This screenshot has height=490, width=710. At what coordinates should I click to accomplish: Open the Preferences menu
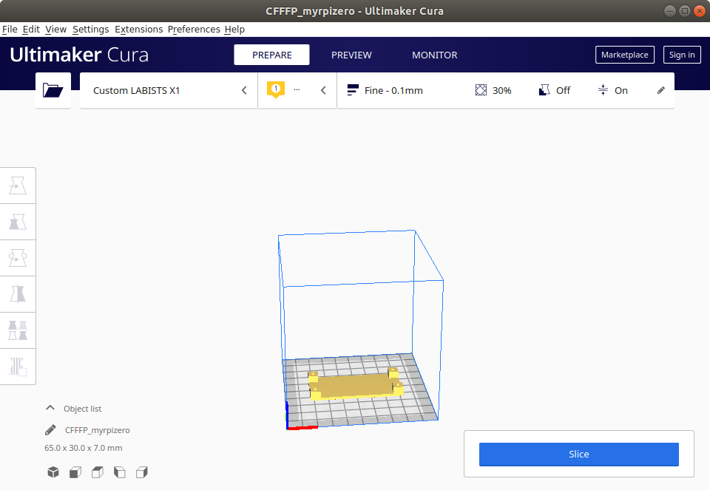point(194,30)
